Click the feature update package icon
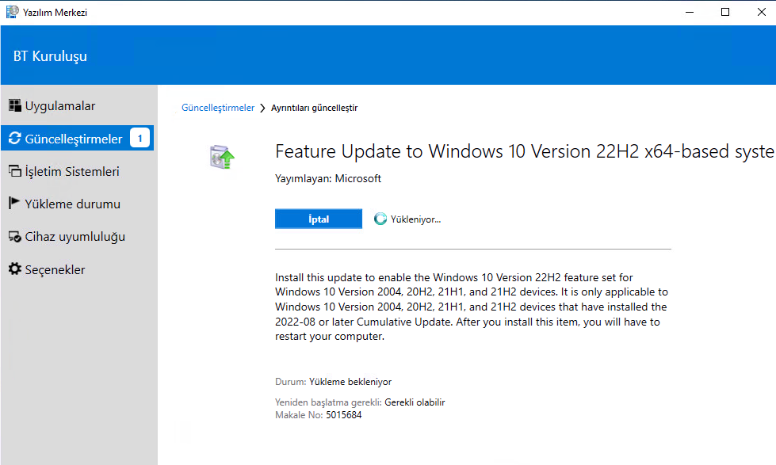 point(222,157)
